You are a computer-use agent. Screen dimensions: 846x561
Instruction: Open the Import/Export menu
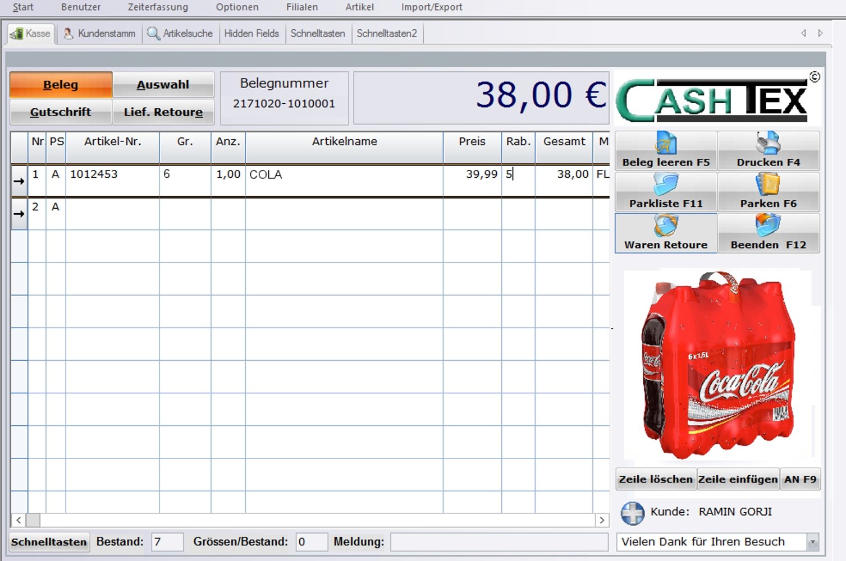click(432, 7)
